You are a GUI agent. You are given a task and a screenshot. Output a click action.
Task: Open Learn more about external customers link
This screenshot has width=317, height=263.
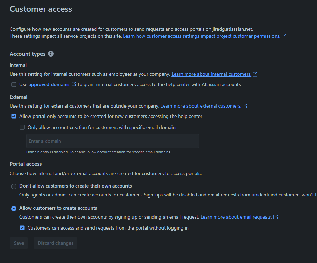click(x=201, y=106)
